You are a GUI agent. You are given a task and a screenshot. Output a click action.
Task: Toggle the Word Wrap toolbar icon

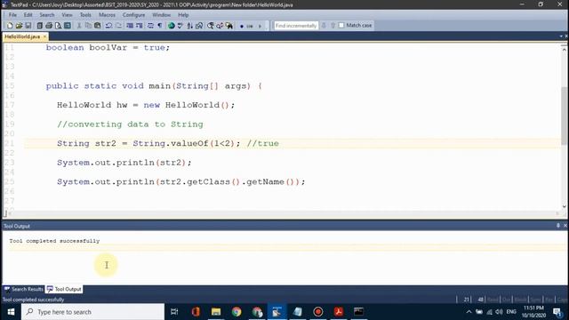click(x=150, y=26)
